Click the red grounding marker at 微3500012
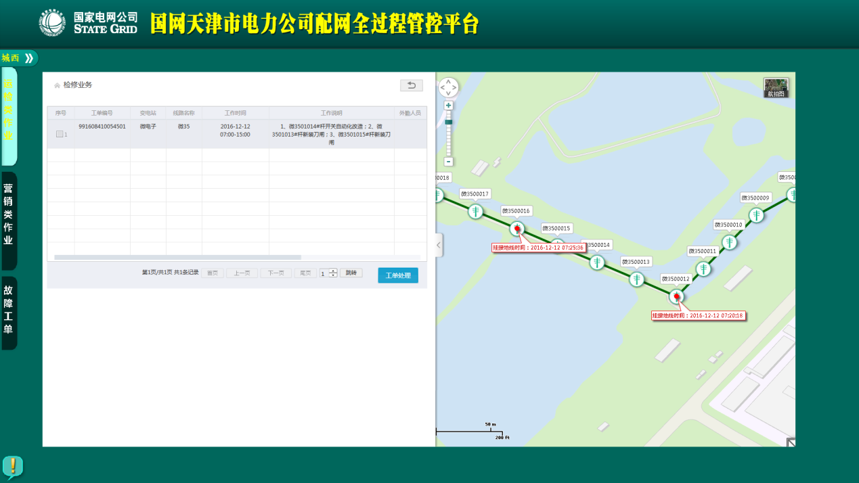The width and height of the screenshot is (859, 483). click(676, 296)
